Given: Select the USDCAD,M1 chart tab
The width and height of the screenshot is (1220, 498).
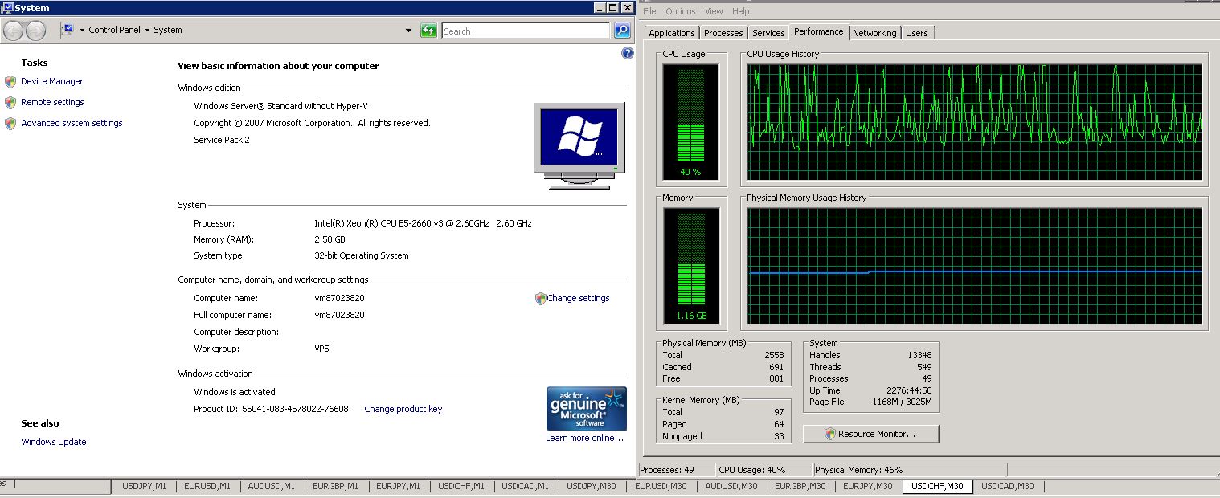Looking at the screenshot, I should pyautogui.click(x=525, y=486).
